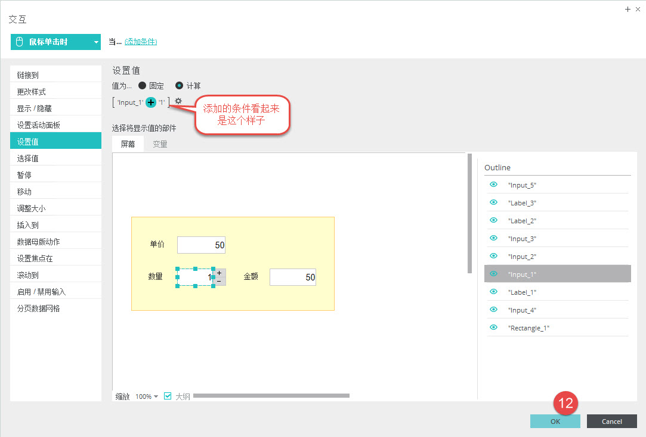The image size is (646, 437).
Task: Select the 固定 radio button
Action: click(x=142, y=86)
